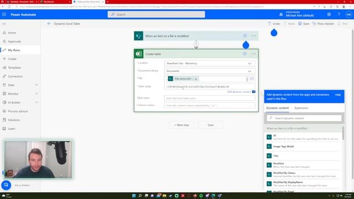Viewport: 354px width, 199px height.
Task: Click the Undo toolbar button
Action: (274, 23)
